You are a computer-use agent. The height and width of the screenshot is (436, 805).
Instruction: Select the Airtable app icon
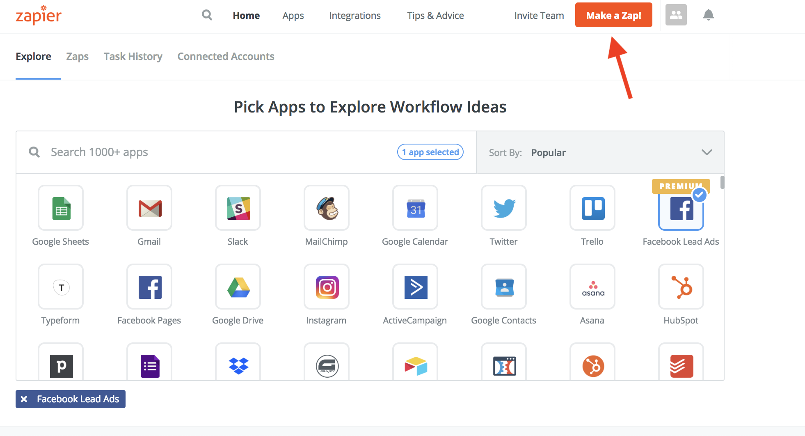[x=415, y=362]
